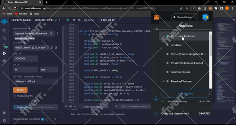Click the green Run script play icon

[68, 20]
